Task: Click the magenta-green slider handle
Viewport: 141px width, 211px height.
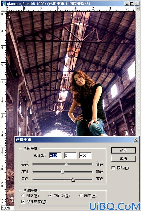Action: click(62, 172)
